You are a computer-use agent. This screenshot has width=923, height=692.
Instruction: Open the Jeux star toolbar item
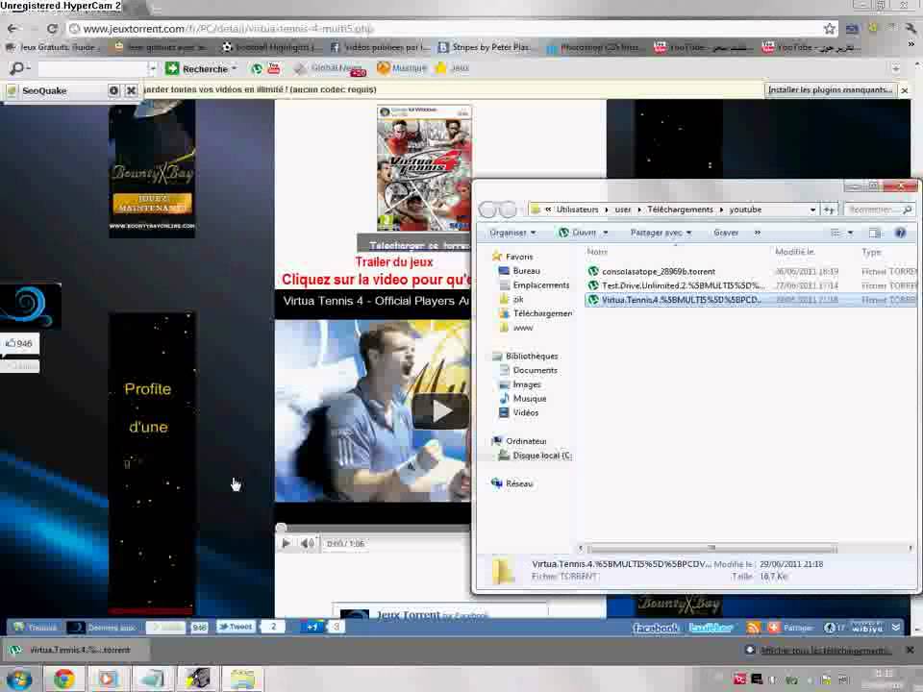tap(452, 68)
